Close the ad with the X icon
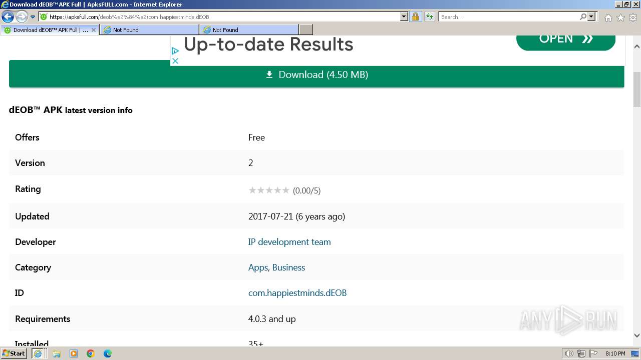The image size is (641, 360). point(175,61)
